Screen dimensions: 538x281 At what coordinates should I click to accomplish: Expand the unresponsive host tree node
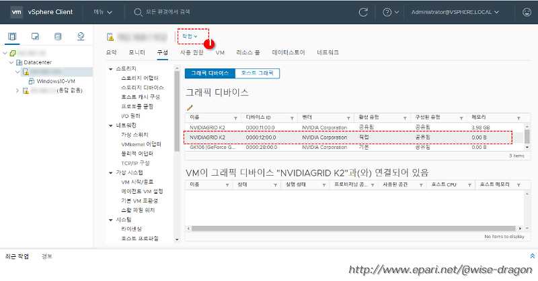pos(17,91)
